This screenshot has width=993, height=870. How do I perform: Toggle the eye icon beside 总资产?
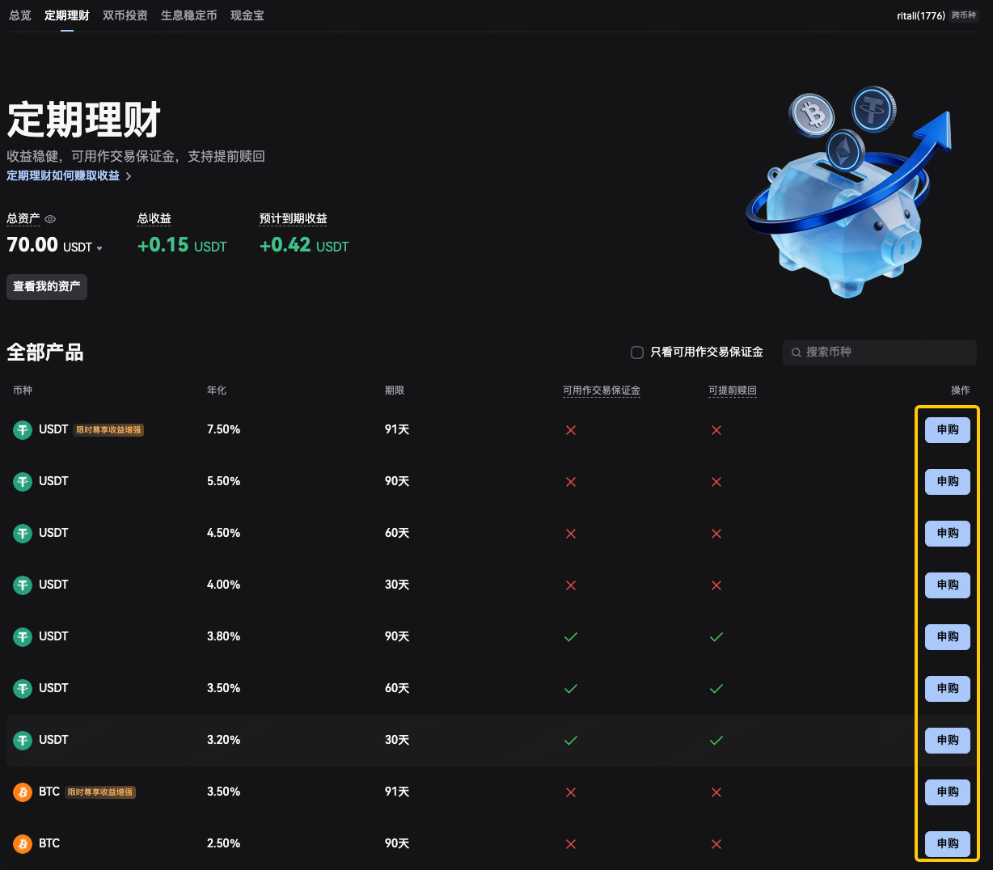click(50, 219)
